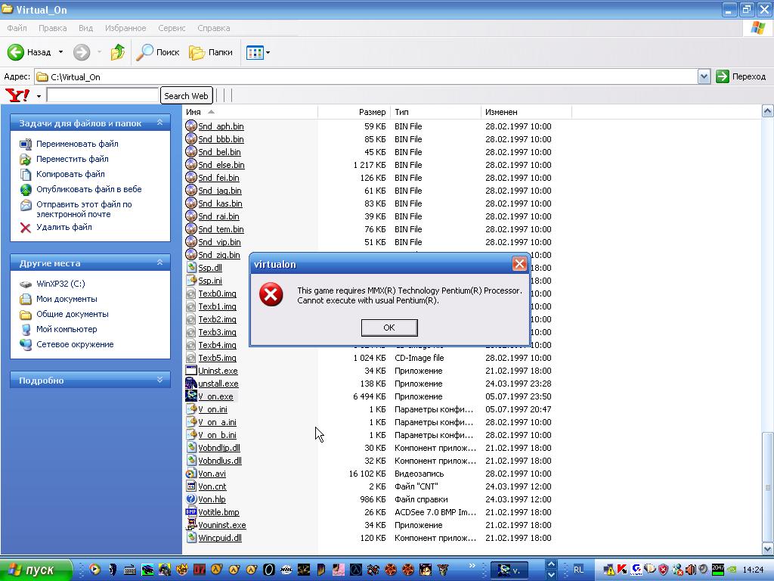Click the Yahoo toolbar search field
The image size is (774, 581).
coord(103,95)
